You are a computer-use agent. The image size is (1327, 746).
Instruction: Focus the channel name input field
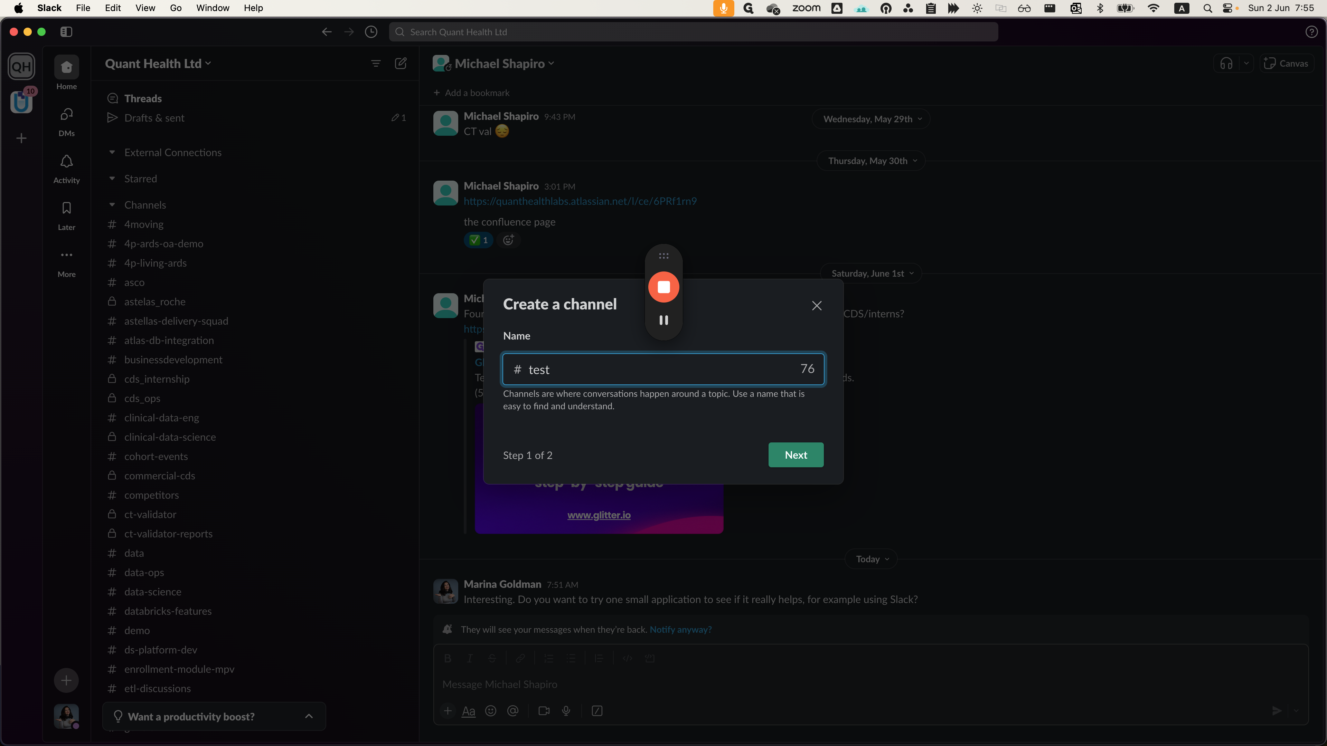[663, 369]
